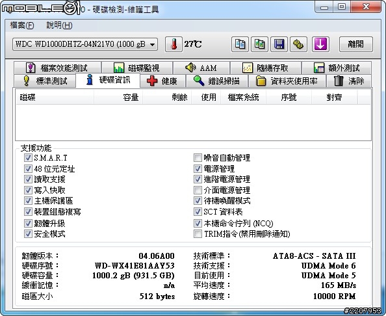Open the drive selection dropdown WDC WD1000DHTZ

point(85,44)
